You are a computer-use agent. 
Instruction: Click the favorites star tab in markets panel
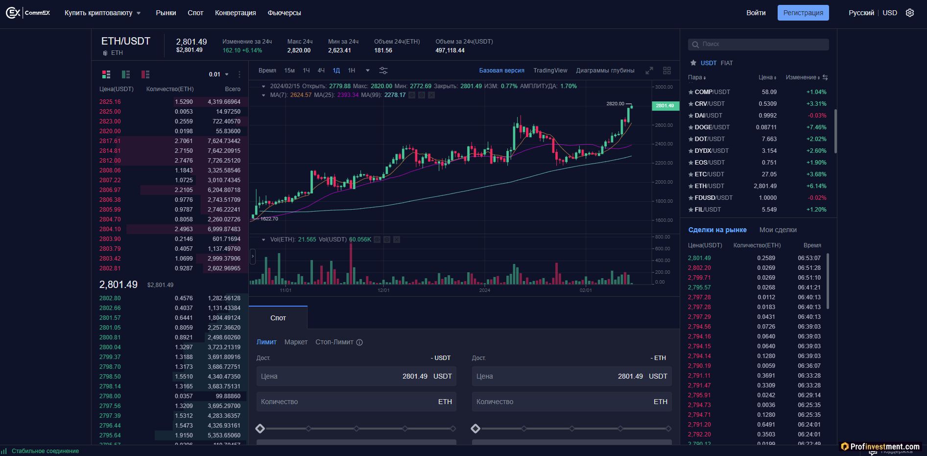[x=693, y=63]
